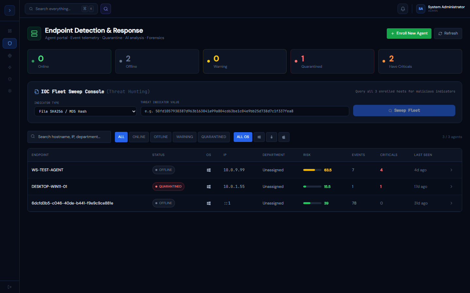This screenshot has width=470, height=293.
Task: Click the SA user avatar
Action: tap(421, 9)
